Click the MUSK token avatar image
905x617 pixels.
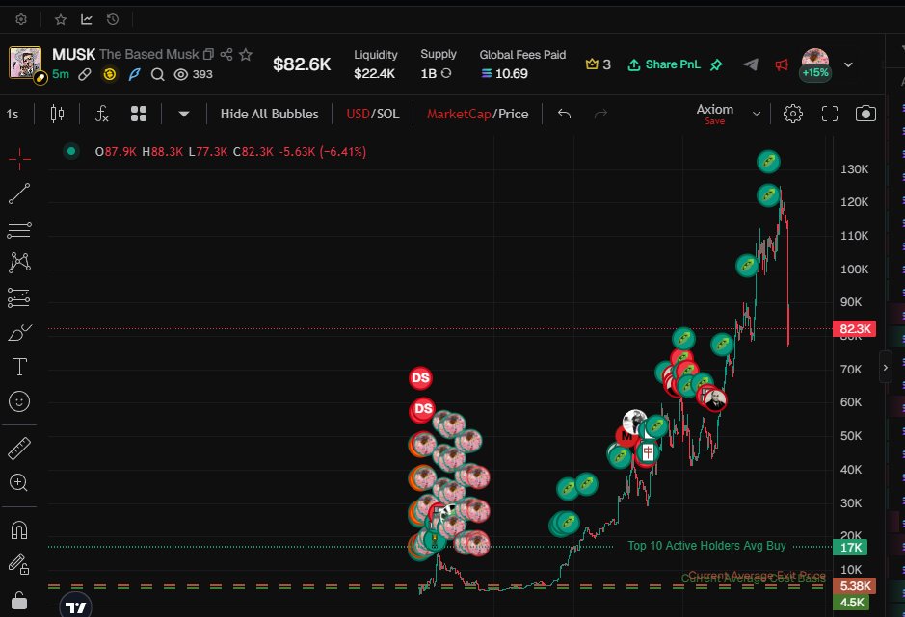click(25, 63)
